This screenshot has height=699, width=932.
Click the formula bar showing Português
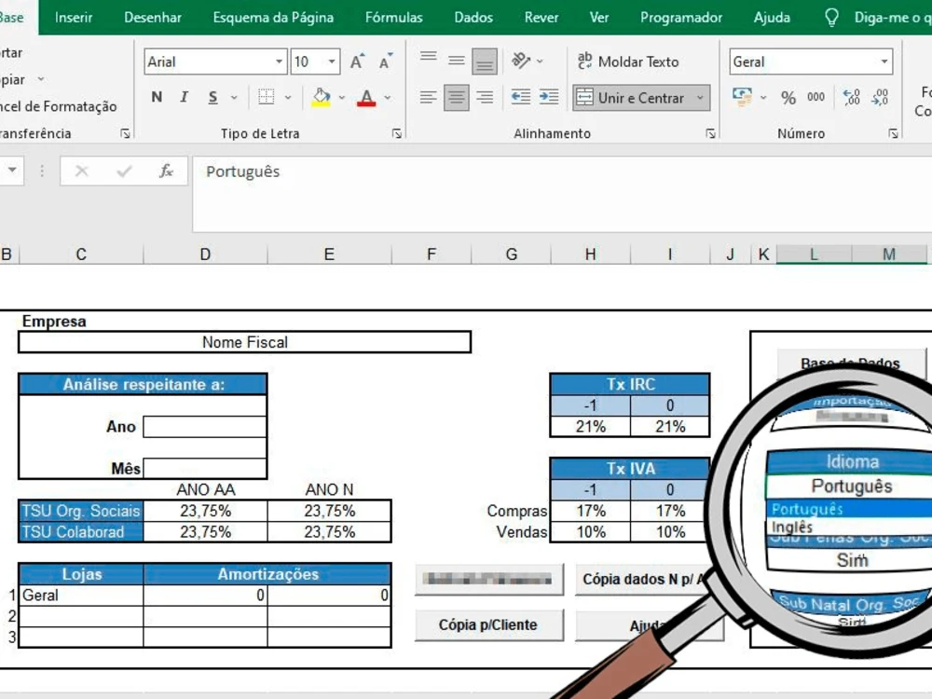pos(562,194)
